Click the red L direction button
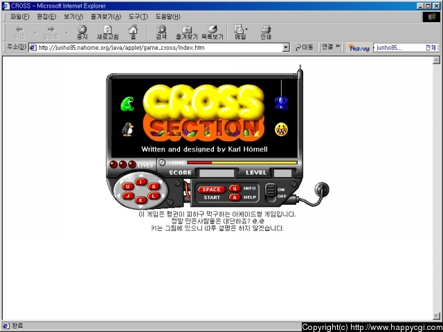Viewport: 443px width, 332px height. [154, 196]
